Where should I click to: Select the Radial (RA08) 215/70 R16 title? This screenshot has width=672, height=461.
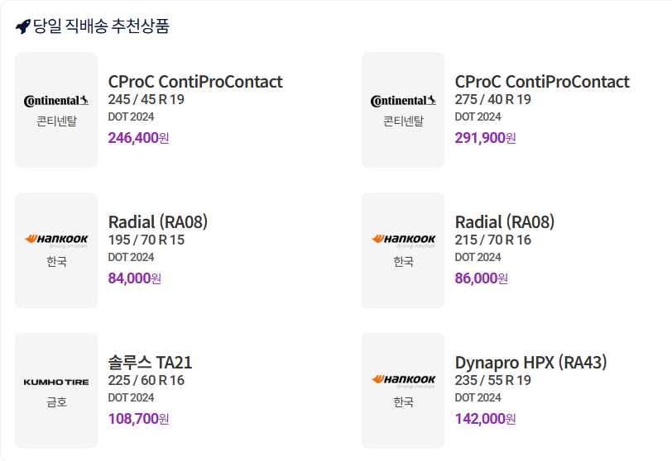pos(505,222)
